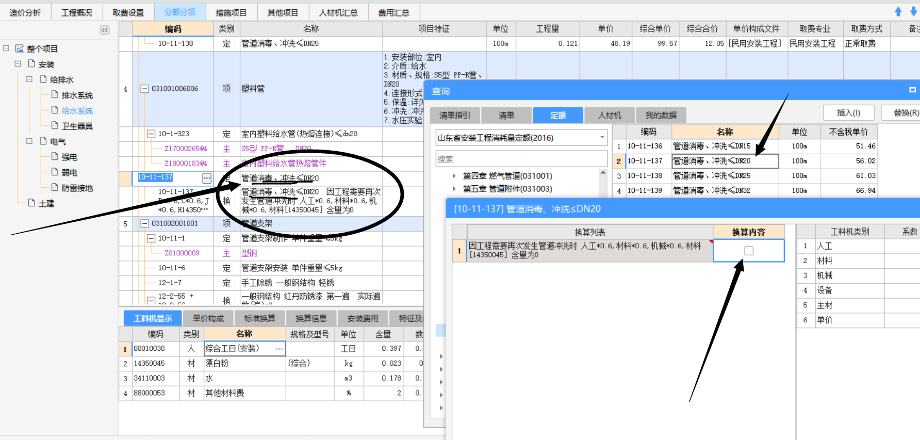
Task: Open 人材机 tab in query dialog
Action: (609, 115)
